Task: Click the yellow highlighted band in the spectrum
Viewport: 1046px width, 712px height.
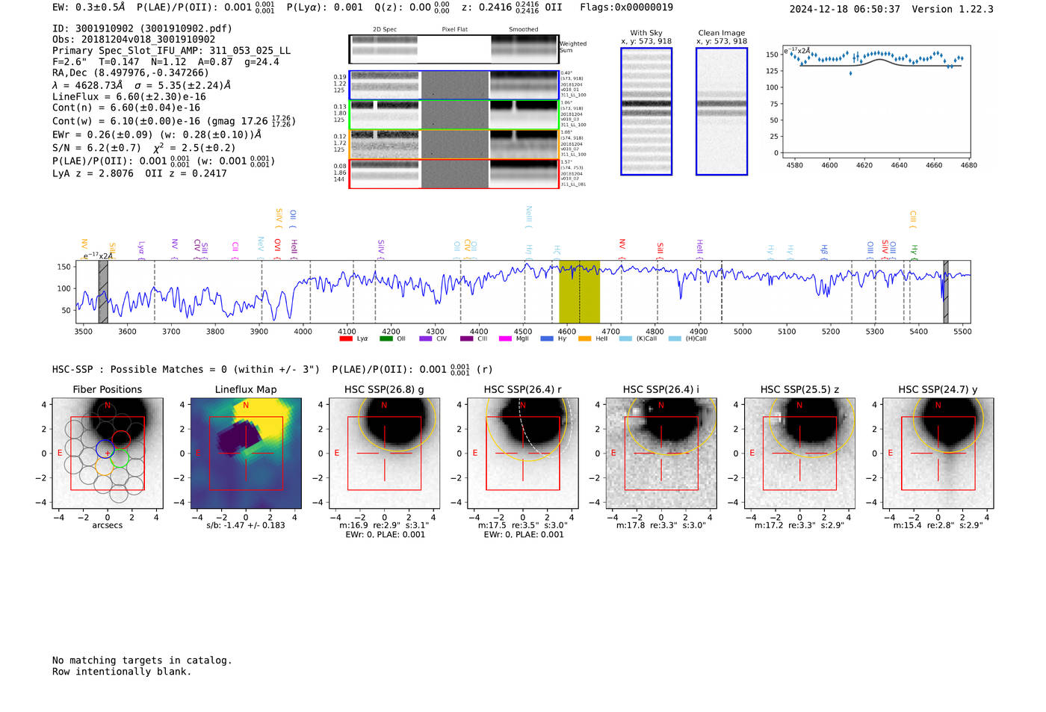Action: pyautogui.click(x=579, y=291)
